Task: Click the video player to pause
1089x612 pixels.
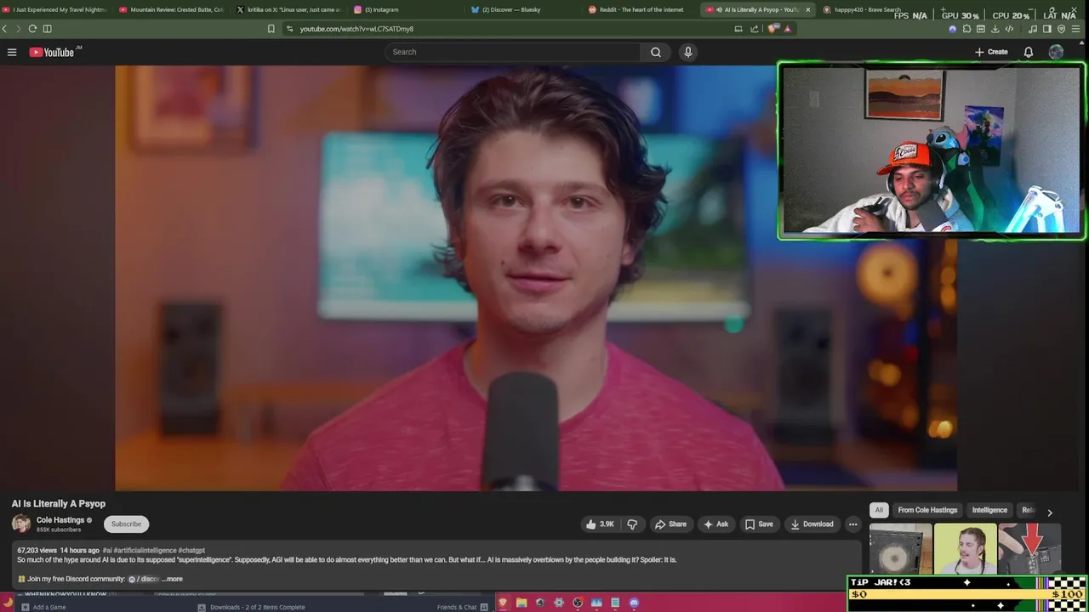Action: 536,278
